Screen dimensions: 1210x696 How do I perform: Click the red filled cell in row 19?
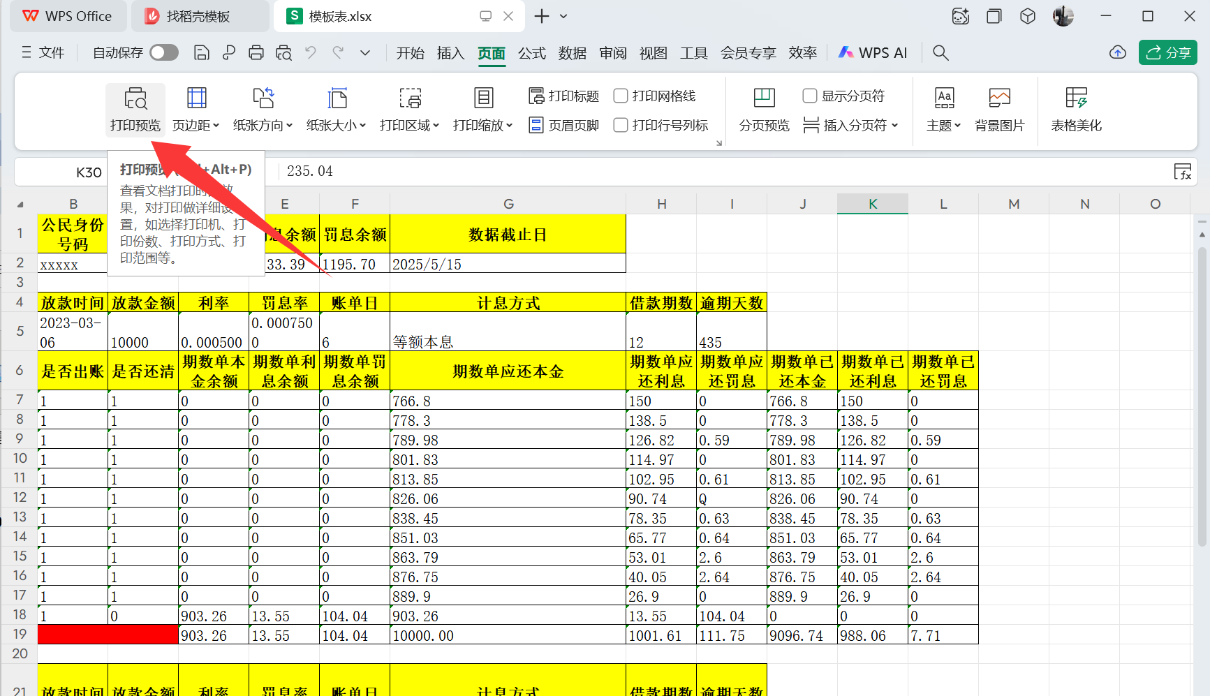(108, 635)
